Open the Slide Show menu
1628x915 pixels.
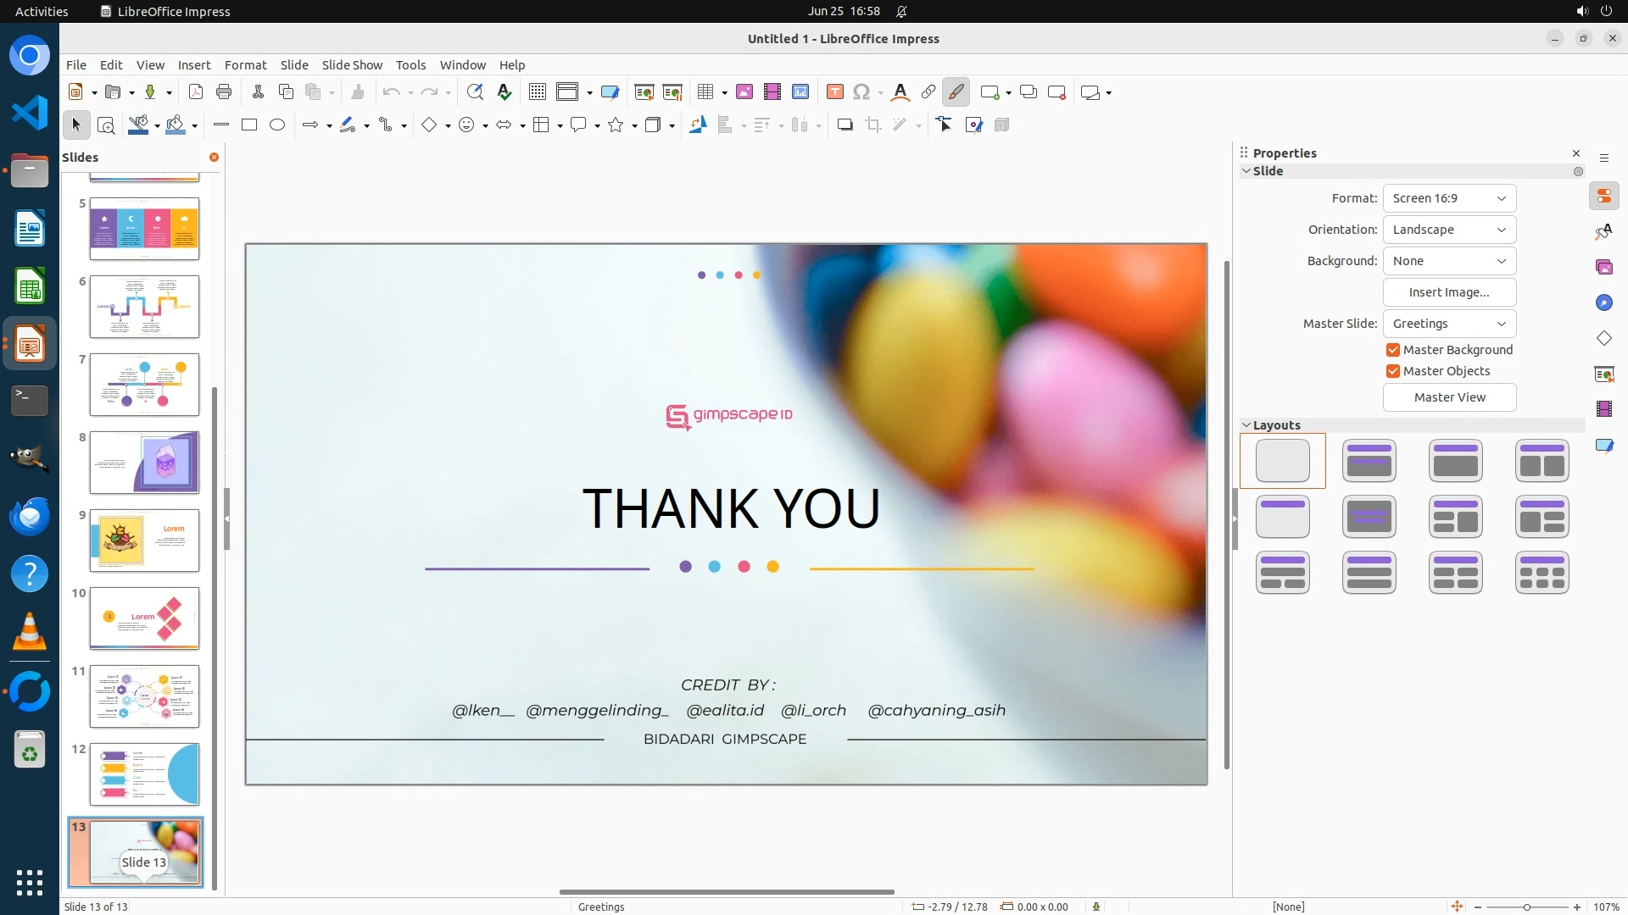point(352,65)
